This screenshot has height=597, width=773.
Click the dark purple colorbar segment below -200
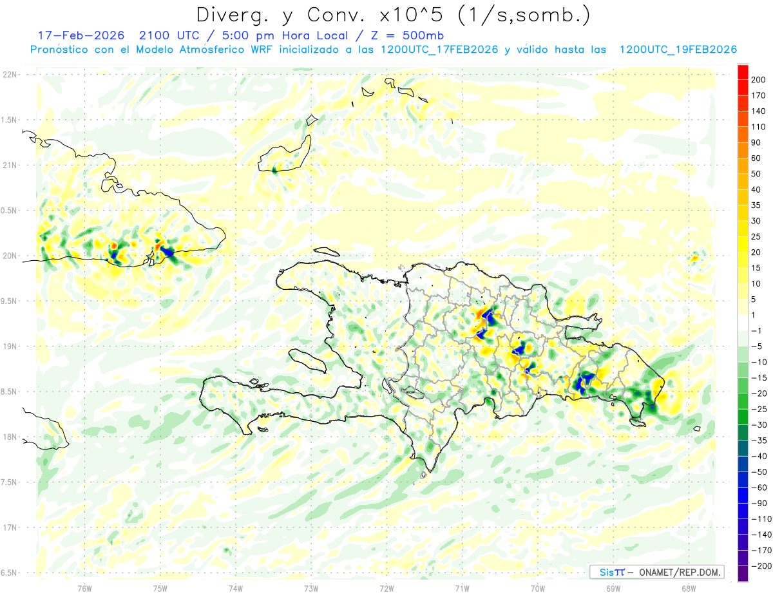743,574
